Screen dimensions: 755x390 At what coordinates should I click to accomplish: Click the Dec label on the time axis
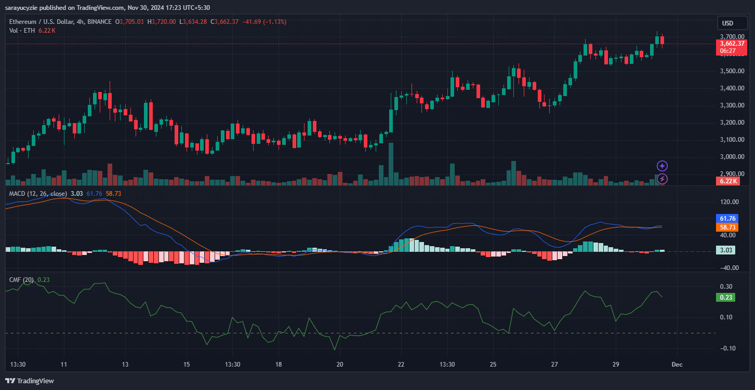pyautogui.click(x=677, y=365)
